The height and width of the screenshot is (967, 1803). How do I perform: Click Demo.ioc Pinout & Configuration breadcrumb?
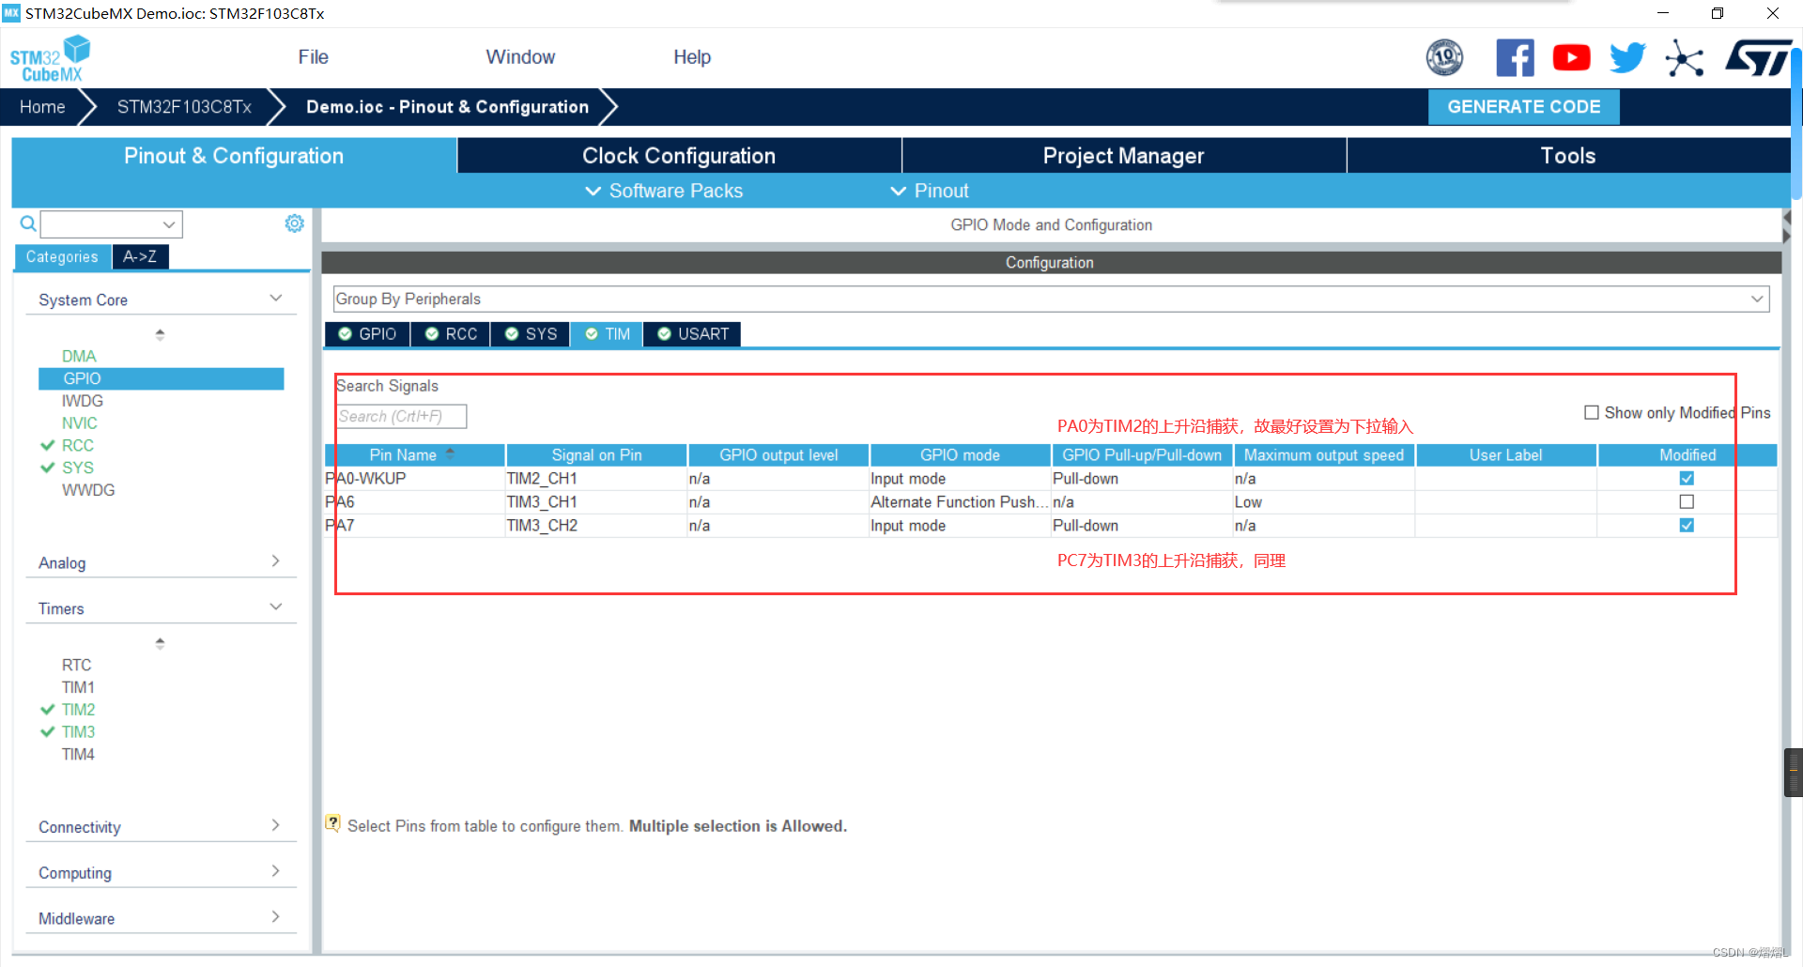[x=447, y=107]
